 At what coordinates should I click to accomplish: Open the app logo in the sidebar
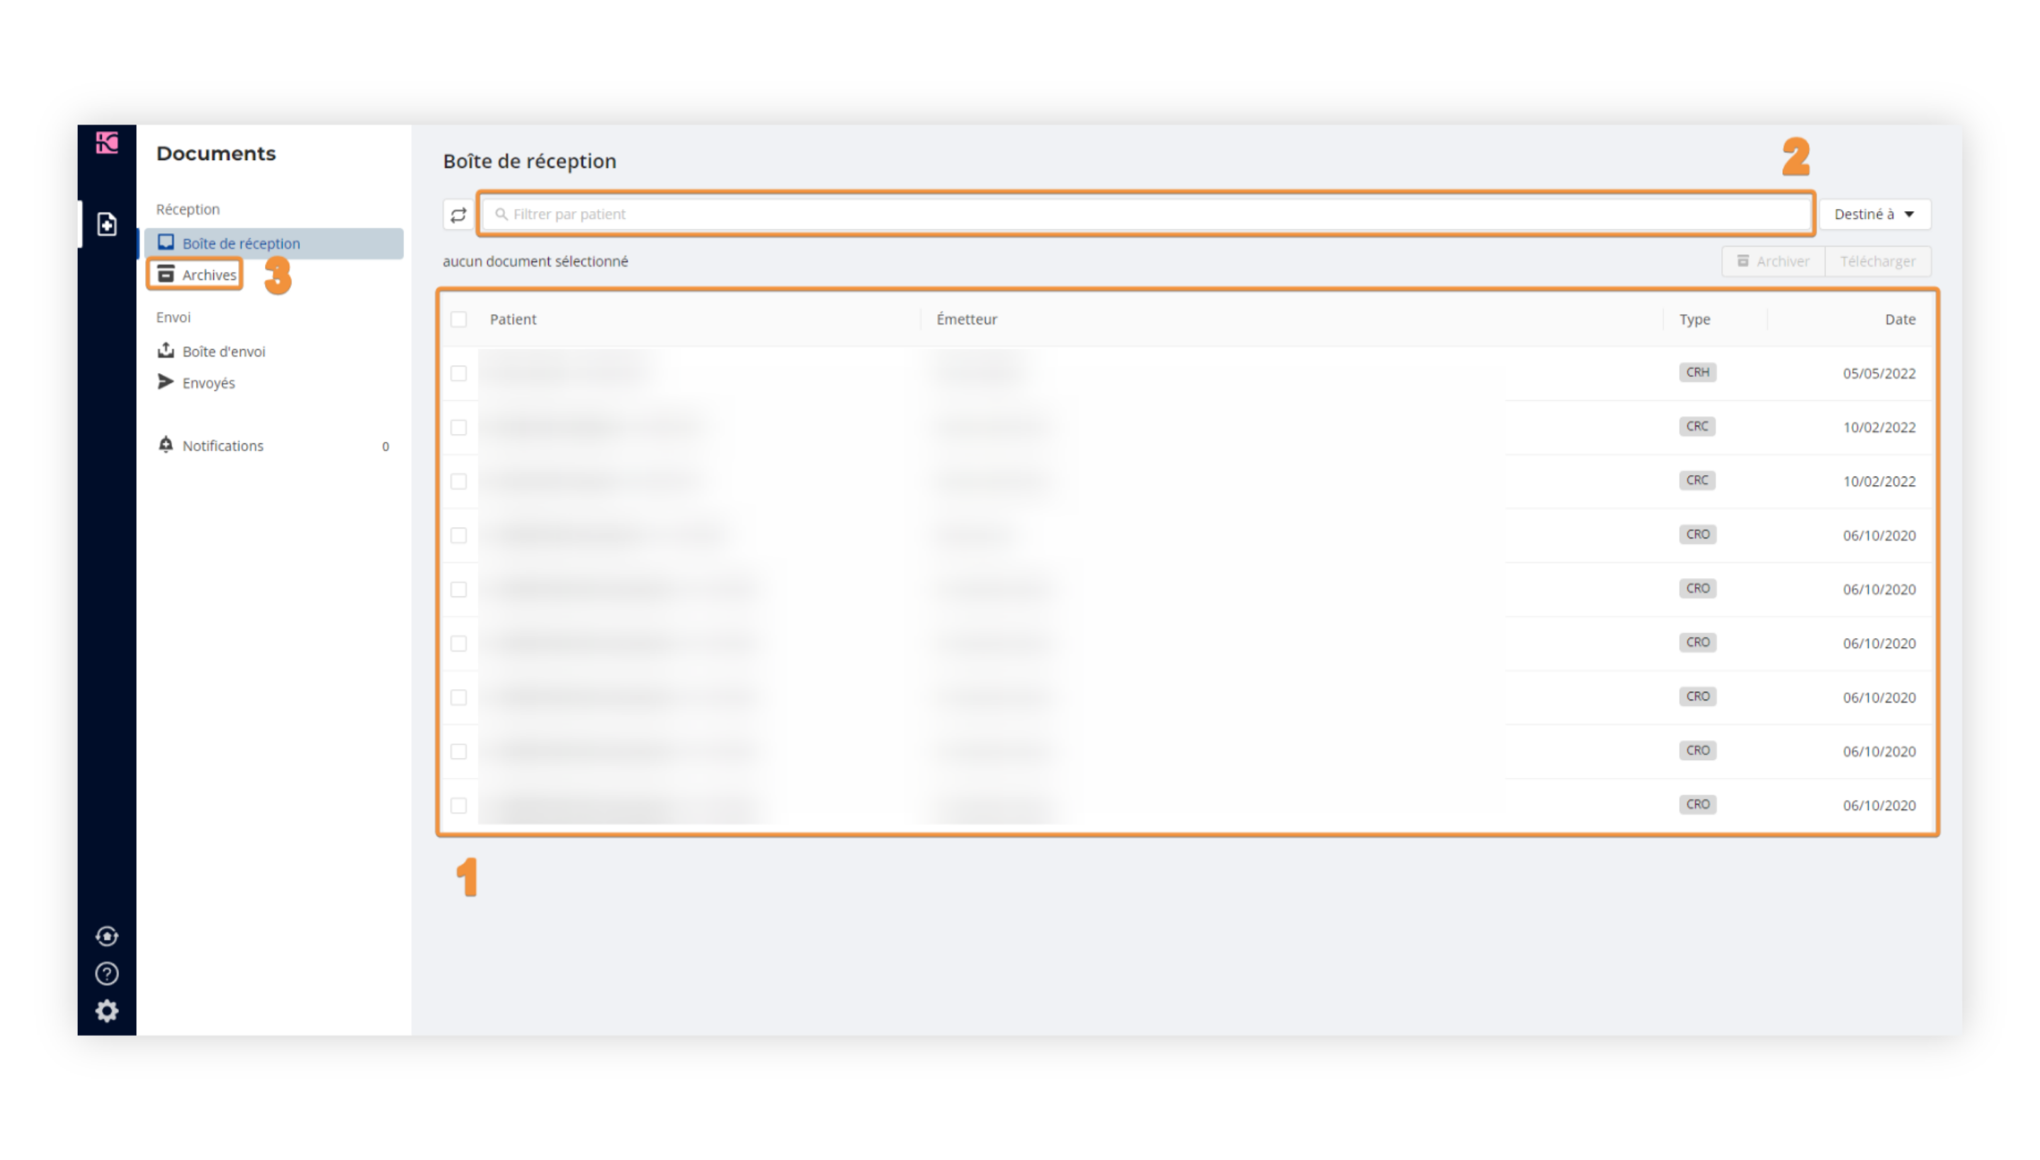coord(107,143)
